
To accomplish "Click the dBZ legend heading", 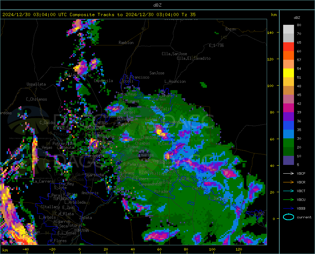I will [x=297, y=17].
